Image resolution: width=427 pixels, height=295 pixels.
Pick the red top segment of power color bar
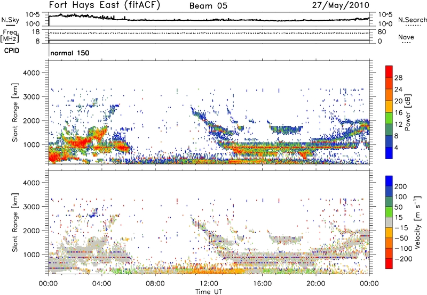pyautogui.click(x=389, y=71)
